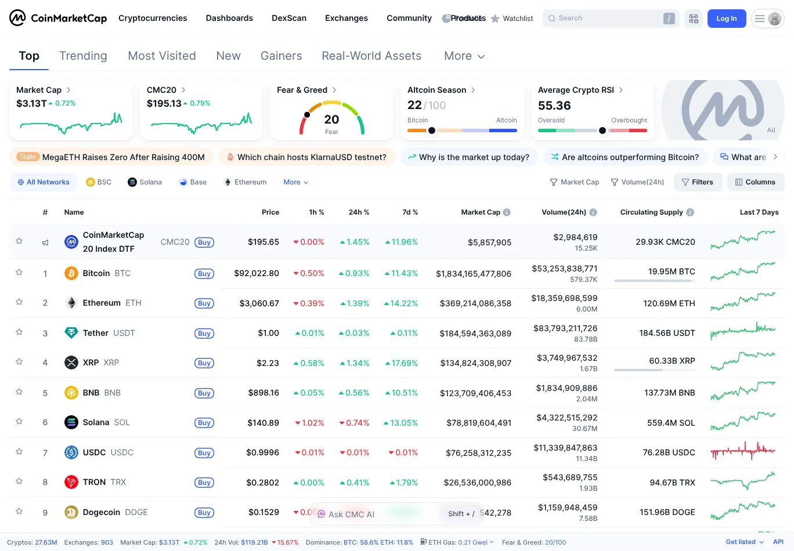The image size is (794, 551).
Task: Click the Log In button
Action: (x=726, y=19)
